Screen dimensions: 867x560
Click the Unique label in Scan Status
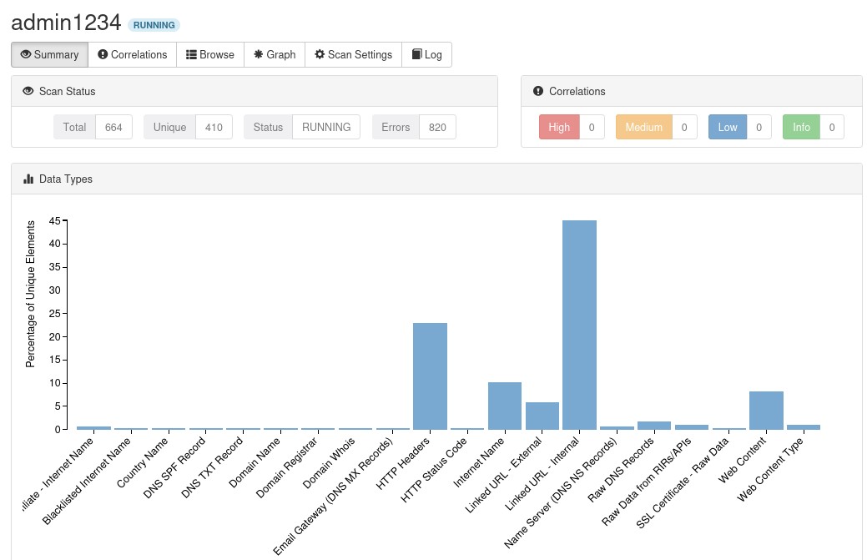[x=169, y=127]
